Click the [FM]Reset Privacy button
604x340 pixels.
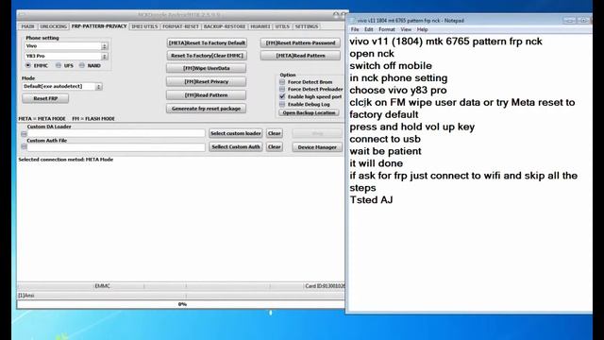tap(206, 82)
